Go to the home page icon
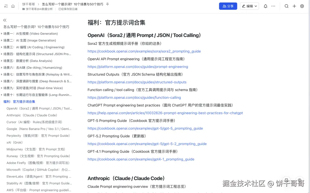 pos(13,6)
